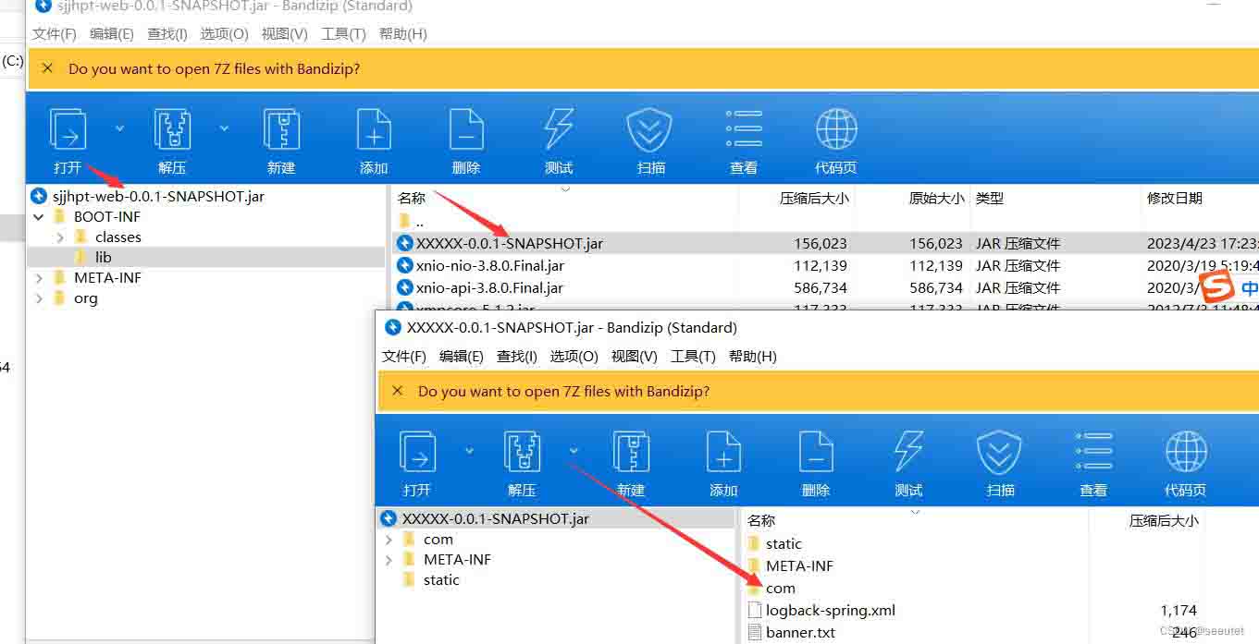Click Scan shield icon in sjjhpt-web window
This screenshot has width=1259, height=644.
pos(649,130)
